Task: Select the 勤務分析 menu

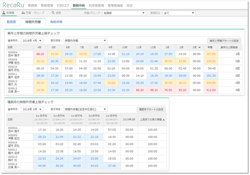Action: click(x=79, y=5)
